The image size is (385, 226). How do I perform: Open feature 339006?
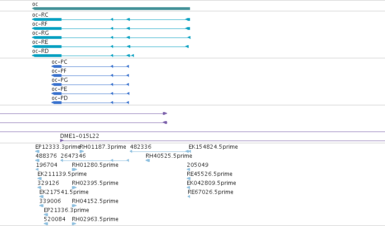(50, 201)
